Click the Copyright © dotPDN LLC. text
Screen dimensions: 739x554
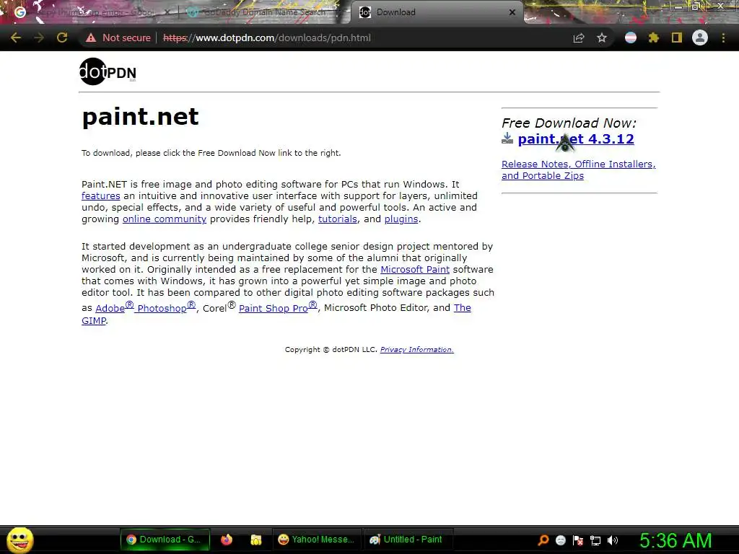click(331, 350)
